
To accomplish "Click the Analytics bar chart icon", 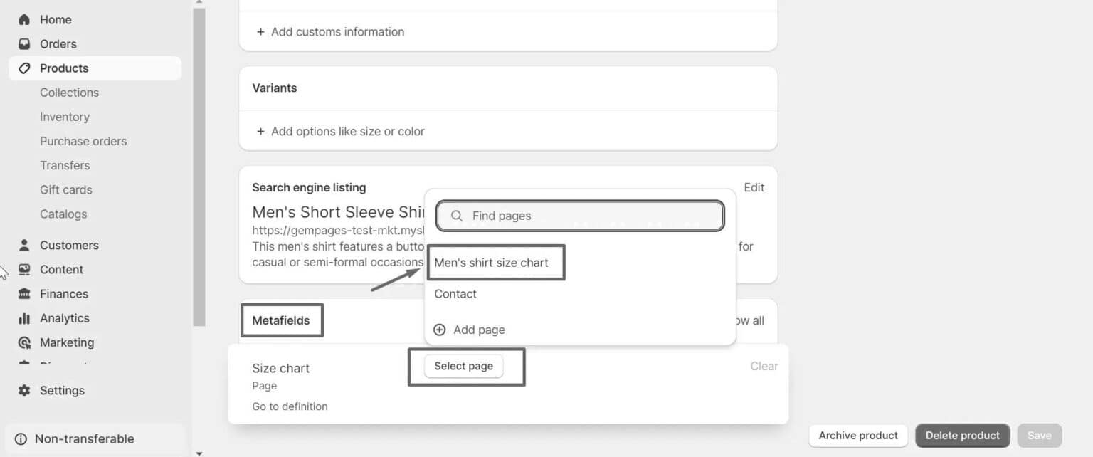I will pyautogui.click(x=24, y=317).
